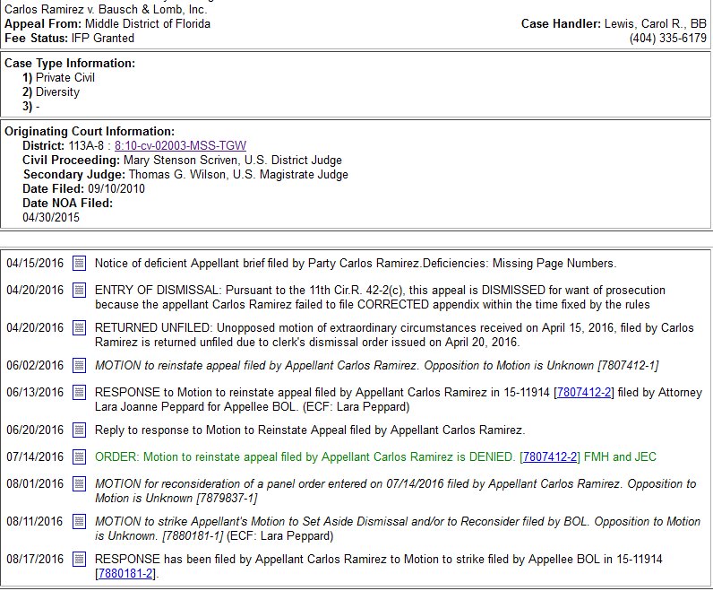The image size is (713, 591).
Task: Select the 08/17/2016 docket date
Action: (x=35, y=560)
